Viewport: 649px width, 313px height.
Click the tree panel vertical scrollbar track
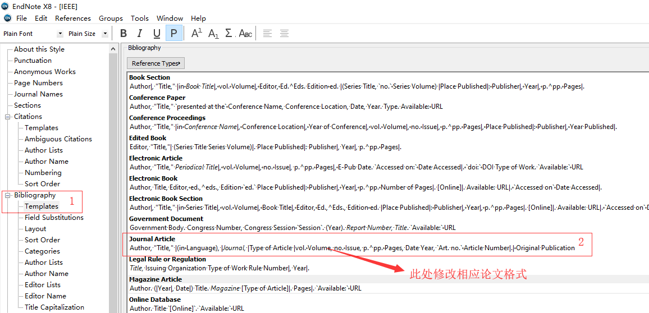pyautogui.click(x=113, y=183)
